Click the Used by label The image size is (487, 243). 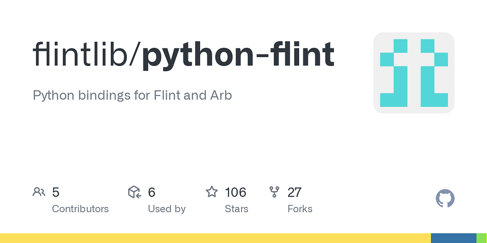[167, 209]
